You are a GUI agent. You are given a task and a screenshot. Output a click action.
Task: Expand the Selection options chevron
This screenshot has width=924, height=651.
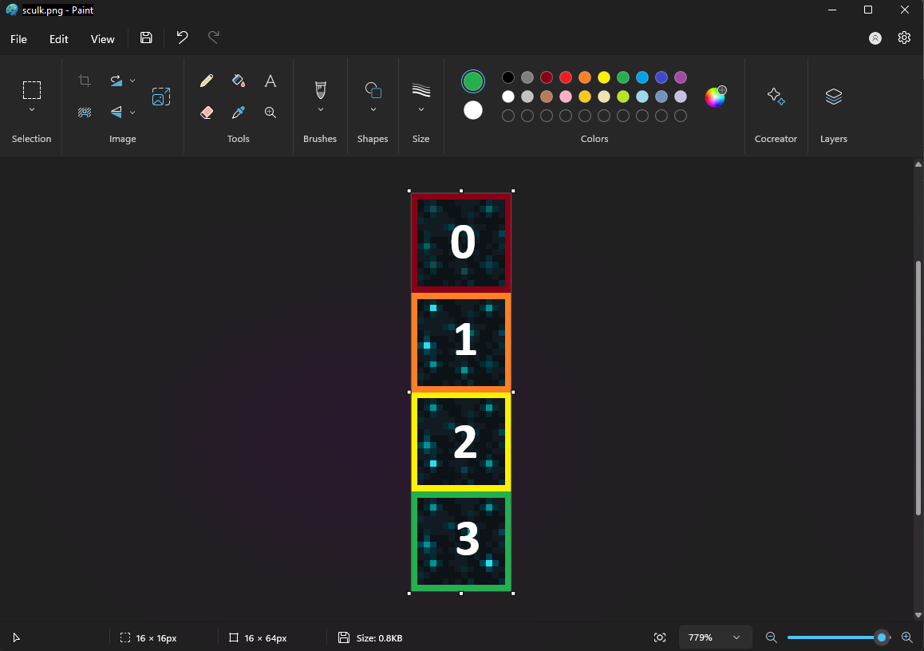click(32, 109)
